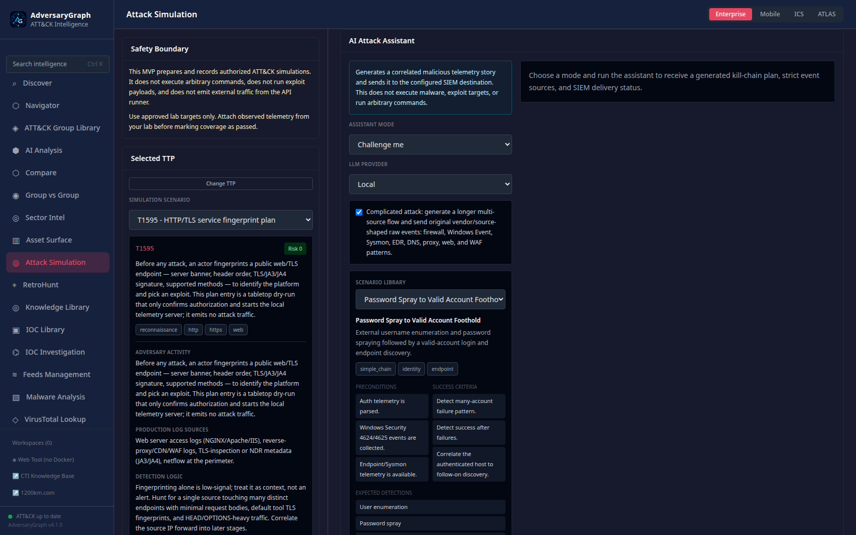Open RetroHunt from the sidebar

(x=58, y=285)
